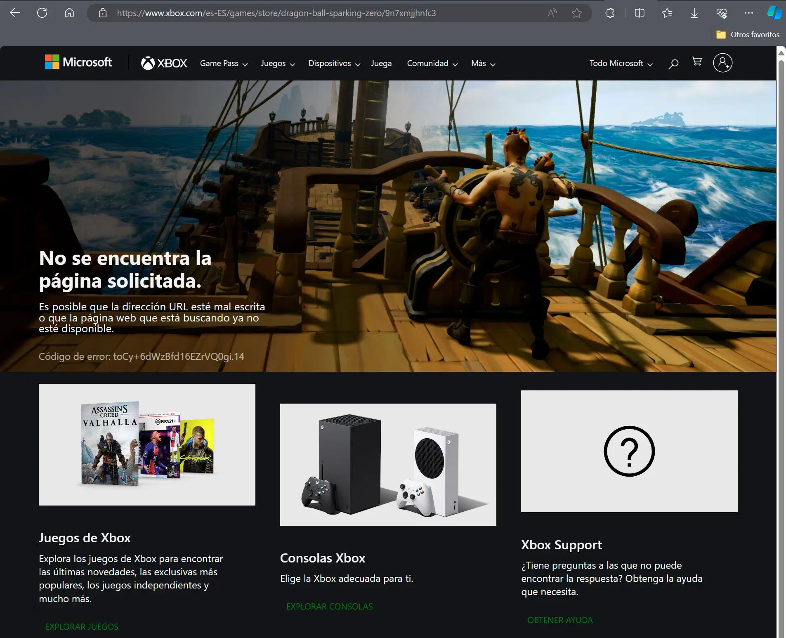Image resolution: width=786 pixels, height=638 pixels.
Task: Click 'No se encuentra la página solicitada.' heading
Action: pos(125,269)
